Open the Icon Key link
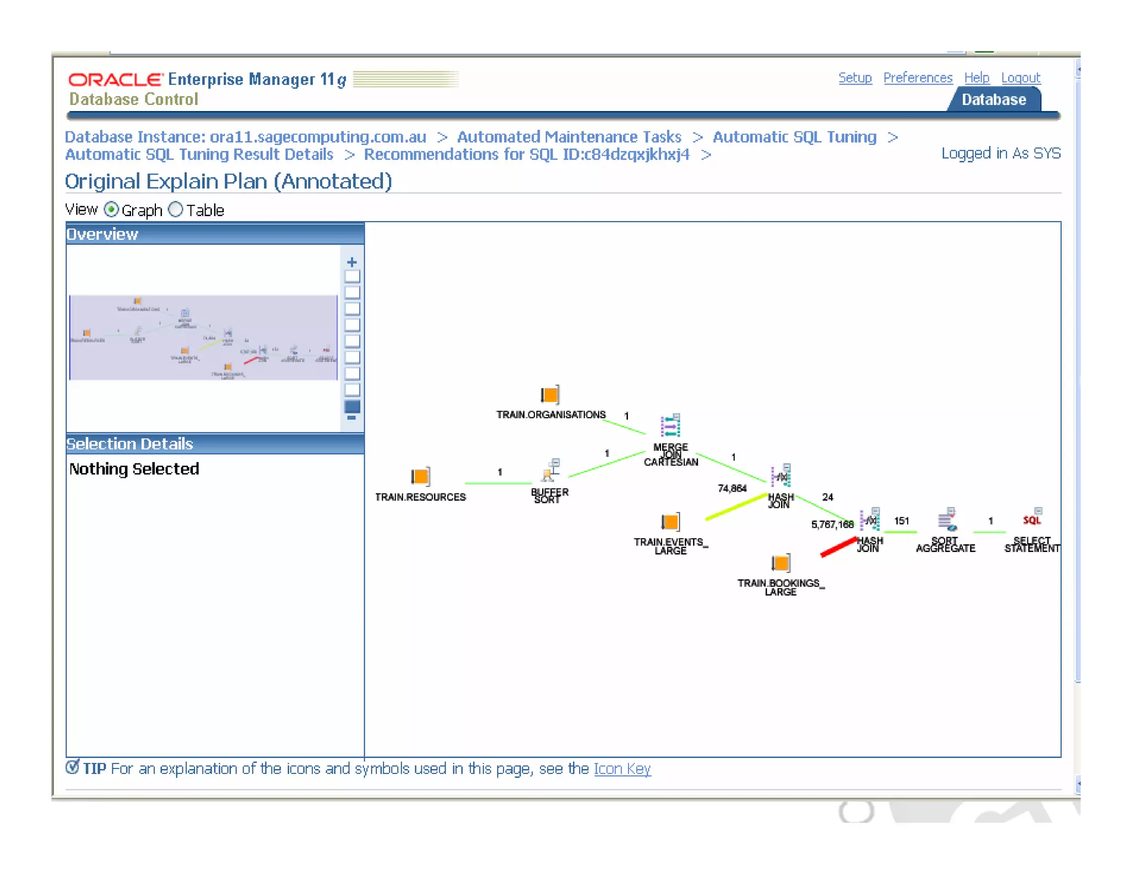 [622, 768]
